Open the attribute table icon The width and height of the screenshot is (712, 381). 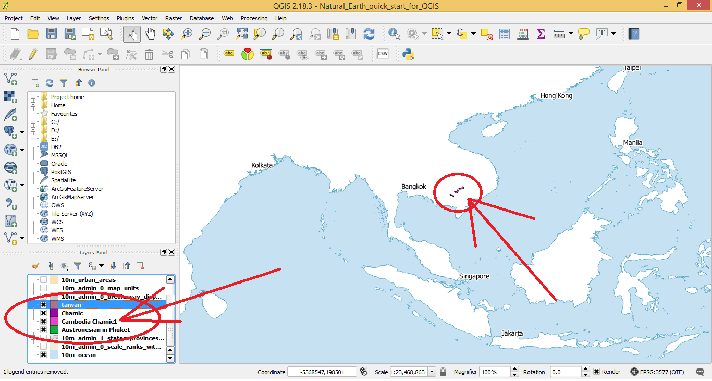tap(504, 34)
